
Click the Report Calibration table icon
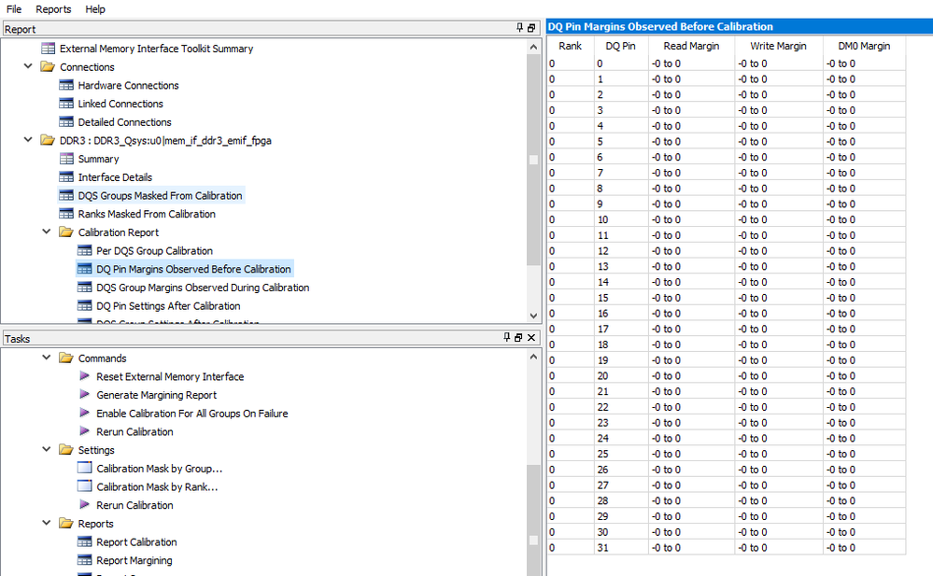(x=85, y=542)
